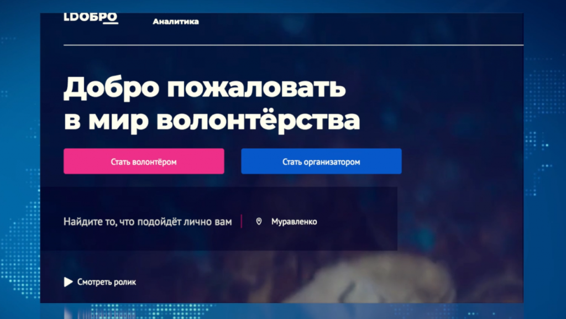Click the blue Стать организатором button
This screenshot has height=319, width=566.
click(321, 161)
